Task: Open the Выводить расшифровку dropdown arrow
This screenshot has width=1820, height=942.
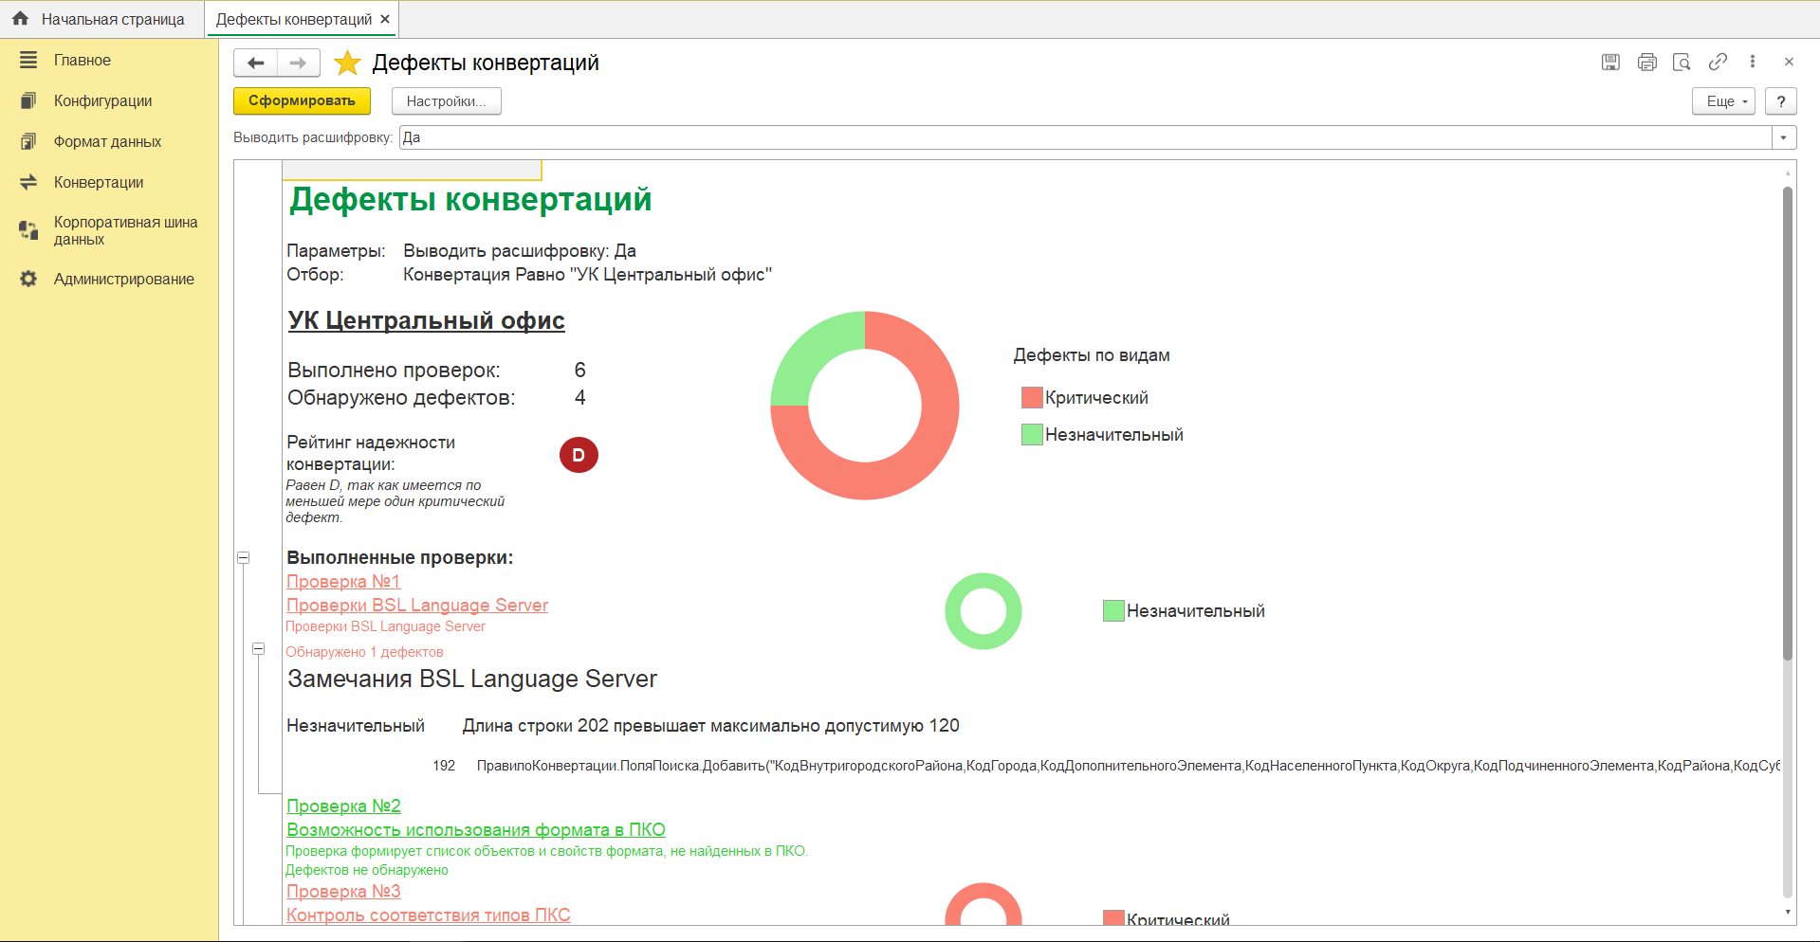Action: (x=1783, y=138)
